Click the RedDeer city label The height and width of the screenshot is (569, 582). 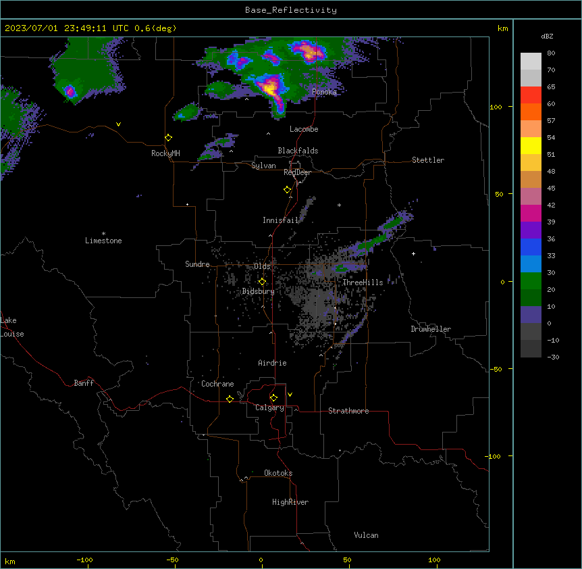click(x=297, y=172)
